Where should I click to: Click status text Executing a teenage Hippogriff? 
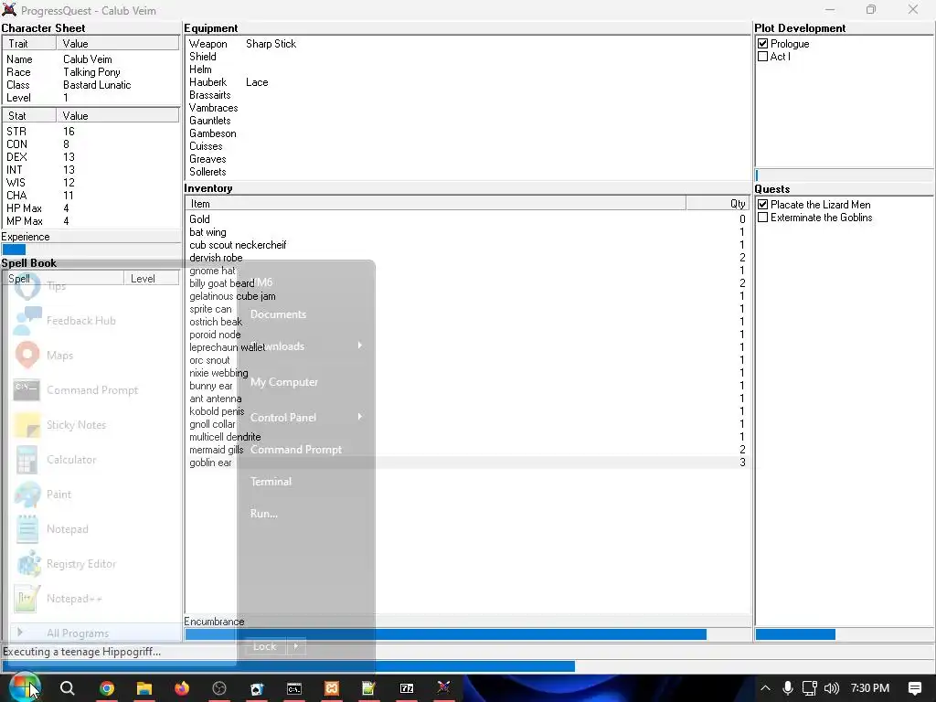coord(81,651)
